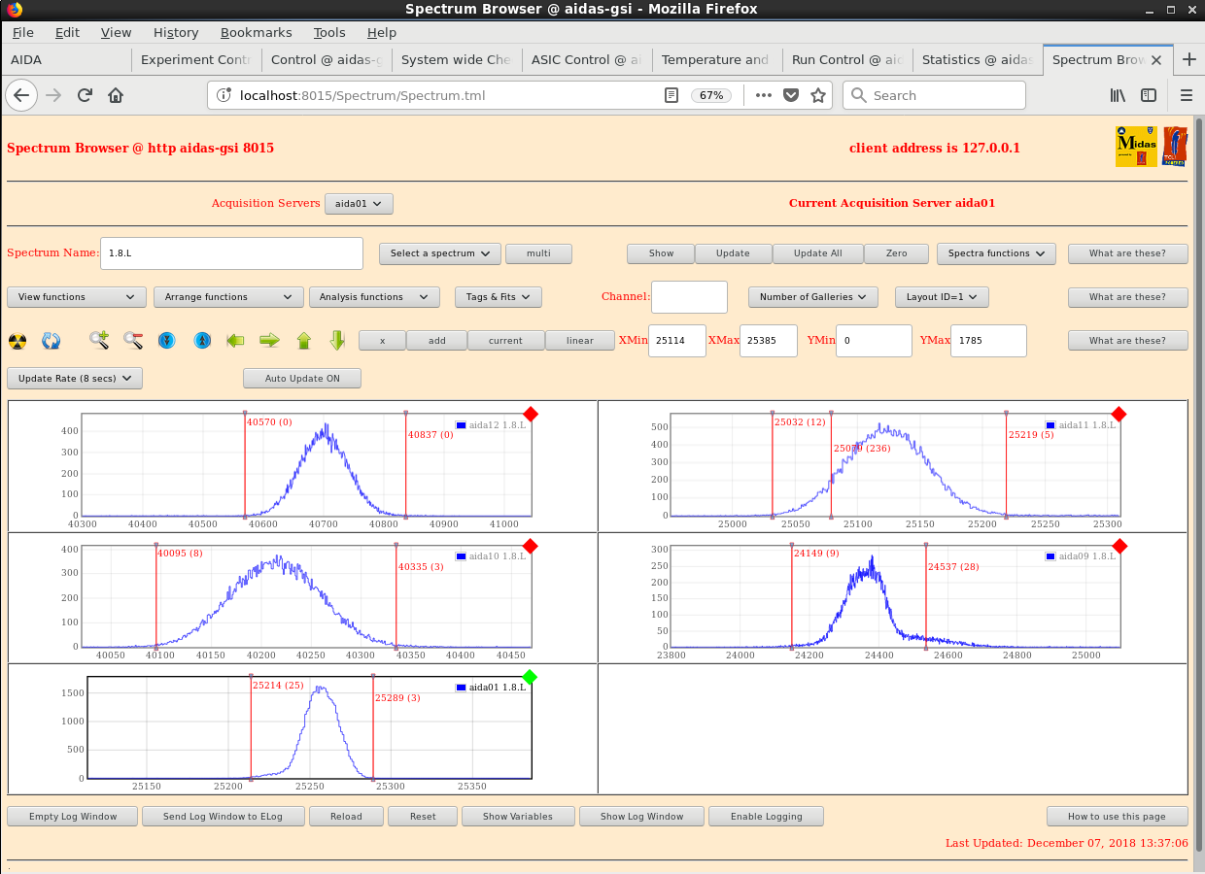Viewport: 1205px width, 874px height.
Task: Click the Update All button
Action: coord(817,253)
